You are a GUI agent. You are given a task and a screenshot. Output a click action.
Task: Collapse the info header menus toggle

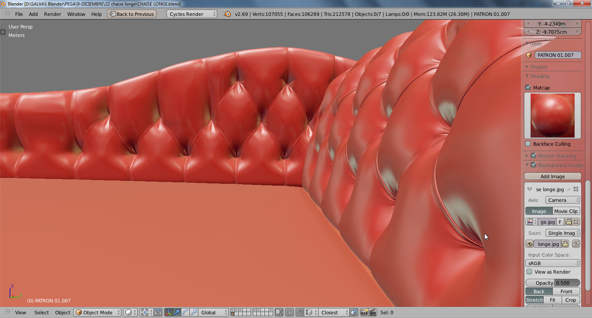click(x=7, y=13)
